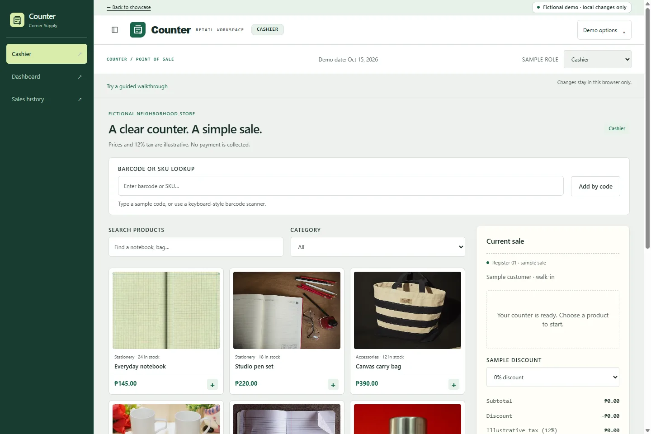651x434 pixels.
Task: Click Register 01 sample sale text
Action: [x=519, y=263]
